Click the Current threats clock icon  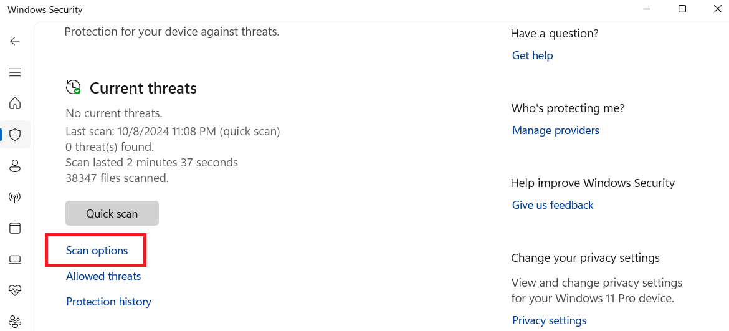click(x=73, y=87)
